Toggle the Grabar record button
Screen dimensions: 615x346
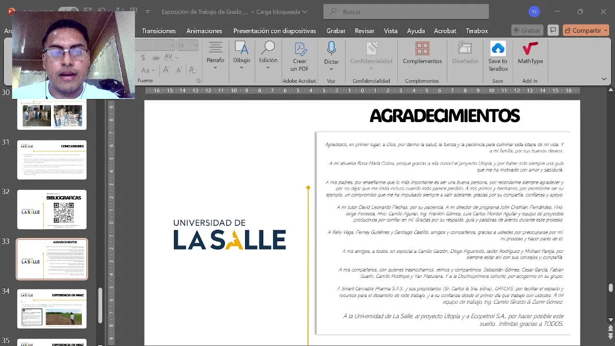[x=527, y=30]
